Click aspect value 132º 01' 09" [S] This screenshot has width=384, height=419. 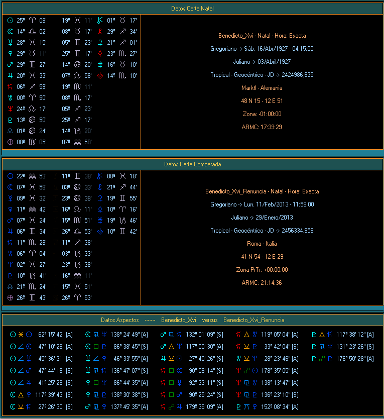click(x=204, y=335)
